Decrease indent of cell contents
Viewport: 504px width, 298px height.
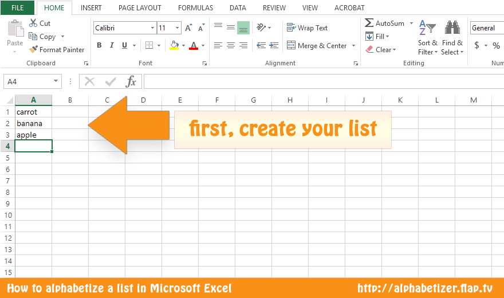[x=261, y=45]
